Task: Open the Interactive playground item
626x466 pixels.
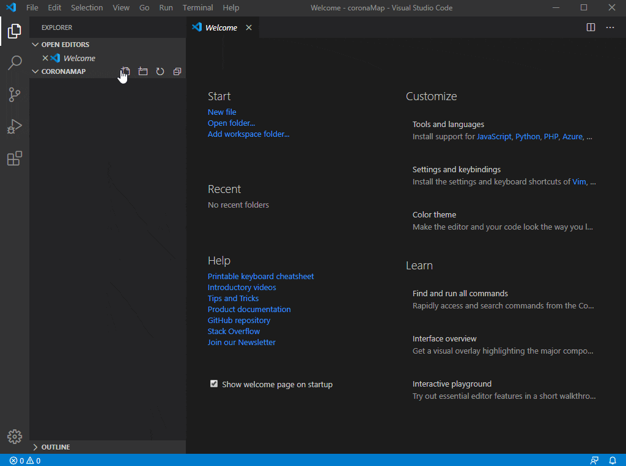Action: click(x=452, y=384)
